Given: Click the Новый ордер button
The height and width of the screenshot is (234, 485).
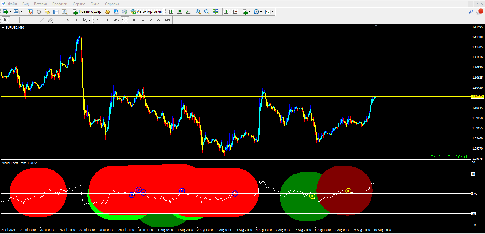Looking at the screenshot, I should tap(87, 12).
